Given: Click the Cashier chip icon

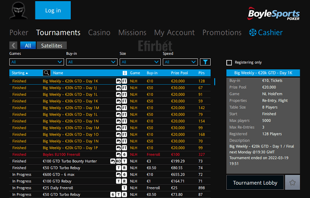Looking at the screenshot, I should (253, 33).
